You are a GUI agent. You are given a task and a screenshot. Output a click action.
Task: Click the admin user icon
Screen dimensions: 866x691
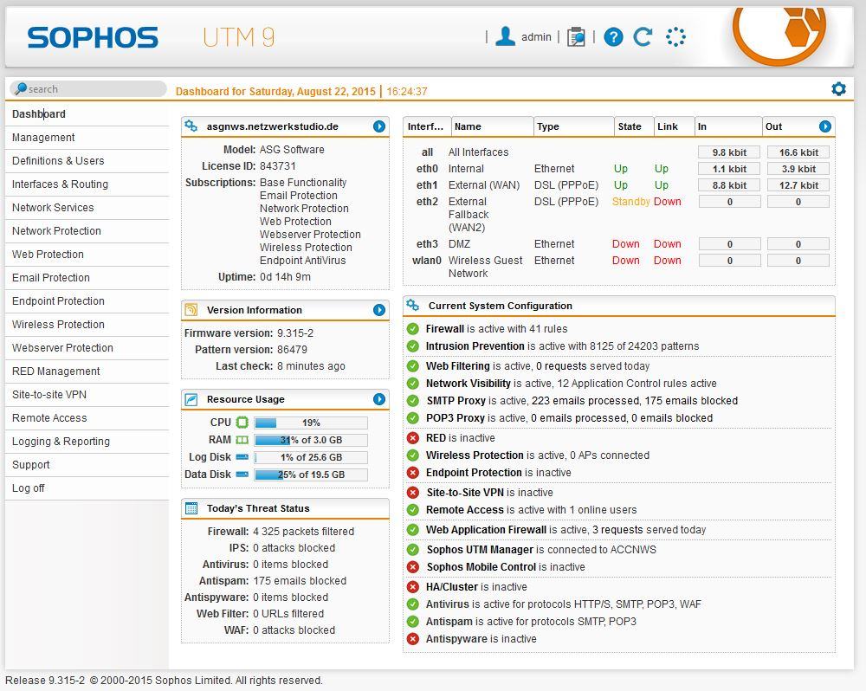(x=505, y=36)
